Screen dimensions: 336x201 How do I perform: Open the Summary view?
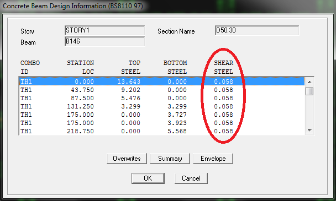click(x=170, y=159)
